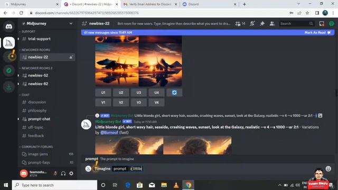Image resolution: width=338 pixels, height=190 pixels.
Task: Switch to Verify Email Address Gmail tab
Action: tap(150, 4)
